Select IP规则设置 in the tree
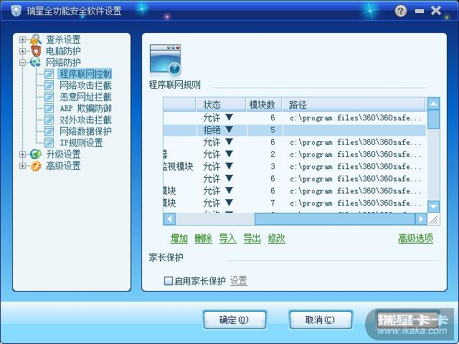Viewport: 459px width, 344px height. pos(81,143)
